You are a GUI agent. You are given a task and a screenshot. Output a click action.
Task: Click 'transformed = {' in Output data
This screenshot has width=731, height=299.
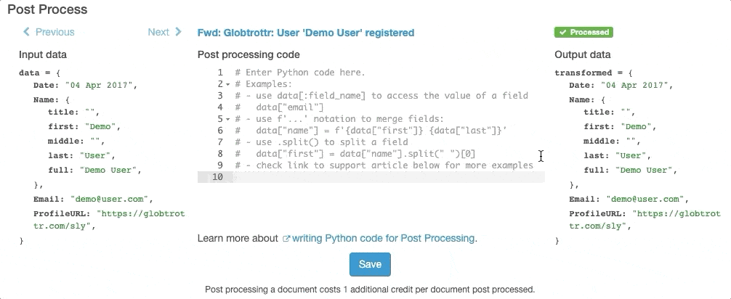point(594,73)
